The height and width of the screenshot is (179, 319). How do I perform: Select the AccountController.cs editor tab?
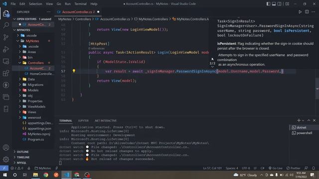pos(78,12)
